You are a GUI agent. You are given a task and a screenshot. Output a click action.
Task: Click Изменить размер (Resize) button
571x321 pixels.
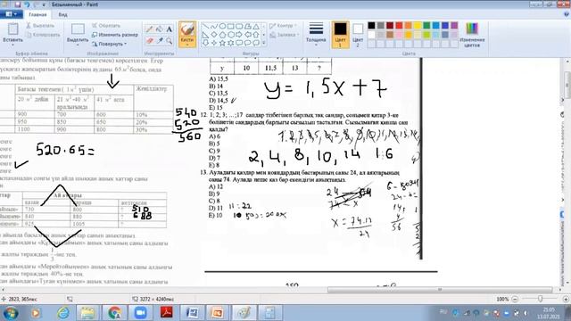click(115, 35)
